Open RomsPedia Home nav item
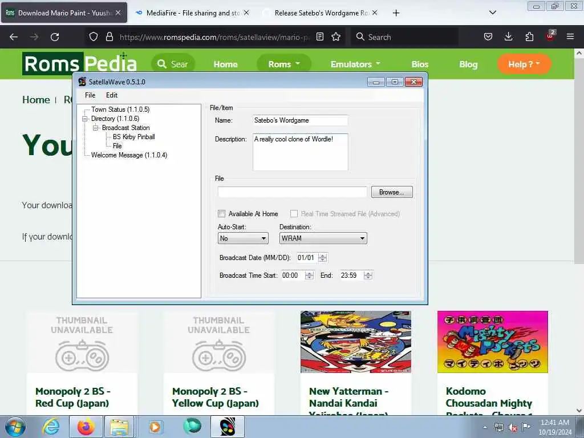 tap(225, 64)
